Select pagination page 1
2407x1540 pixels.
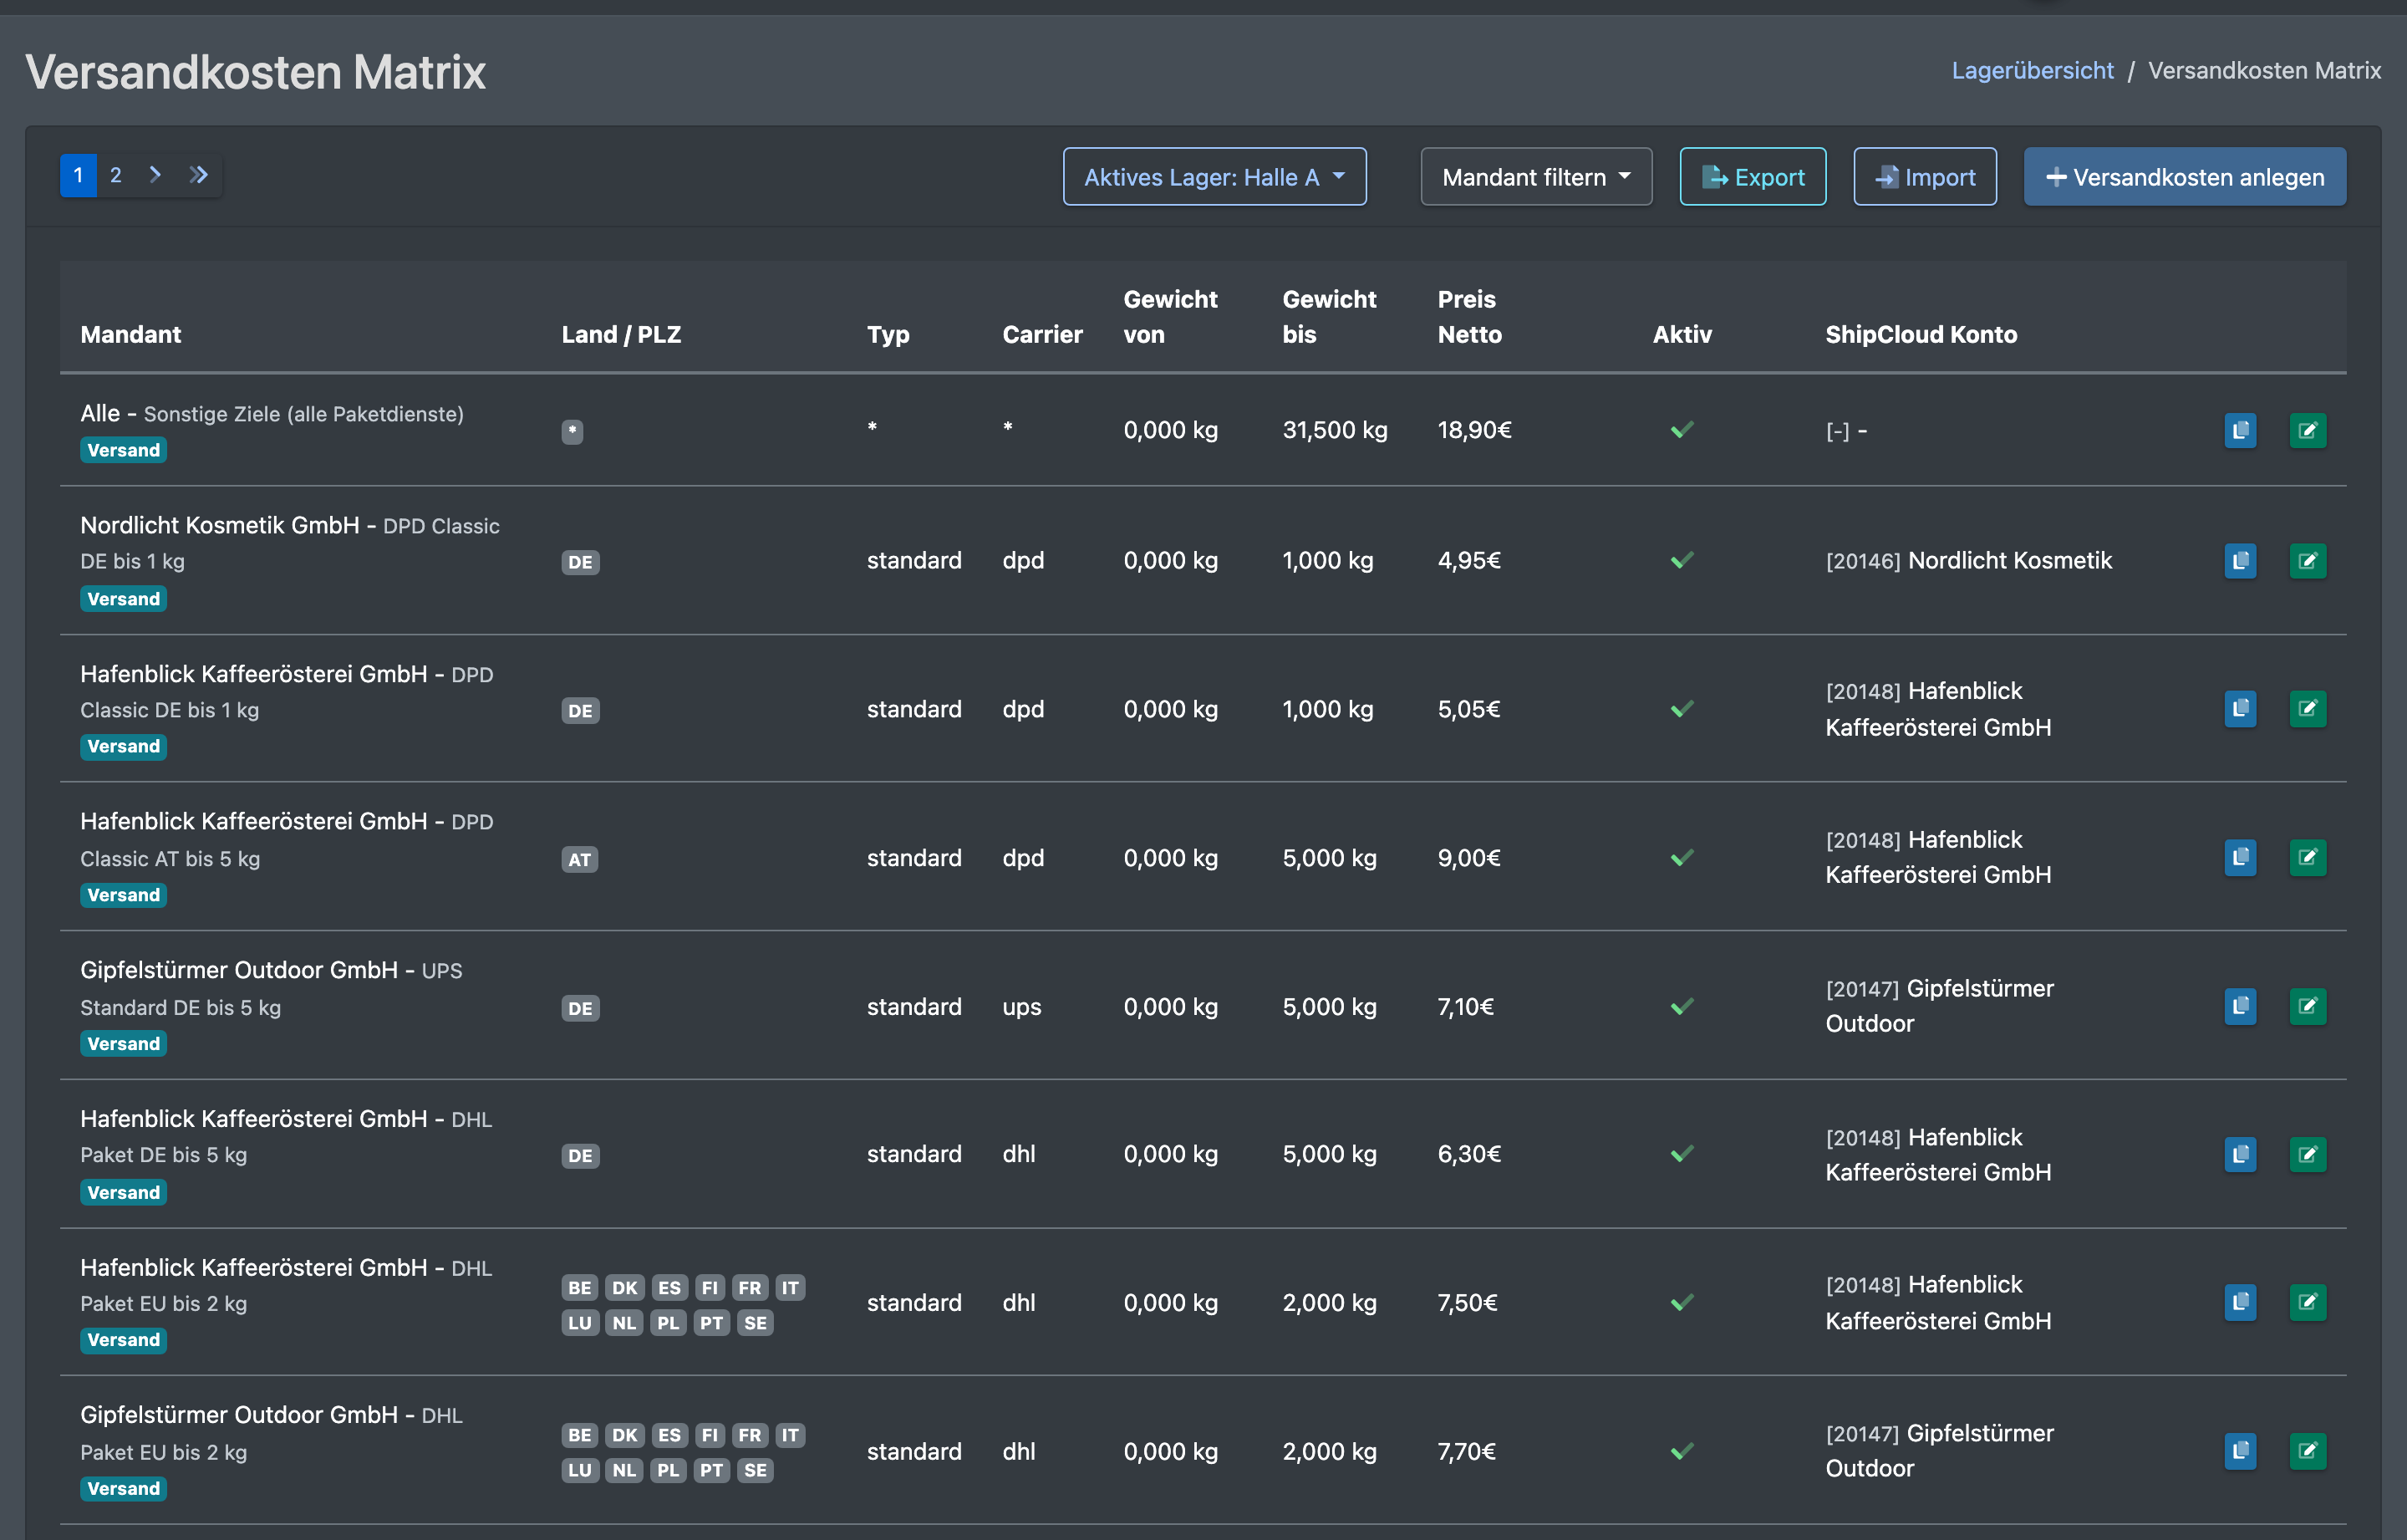78,175
